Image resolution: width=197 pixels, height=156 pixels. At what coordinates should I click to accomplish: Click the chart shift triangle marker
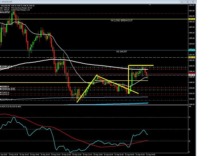point(150,5)
